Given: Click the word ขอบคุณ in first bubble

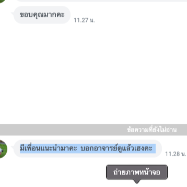Looking at the screenshot, I should pos(30,15).
